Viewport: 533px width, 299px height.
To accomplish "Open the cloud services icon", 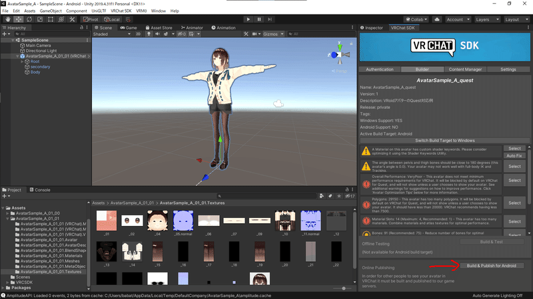I will 437,19.
